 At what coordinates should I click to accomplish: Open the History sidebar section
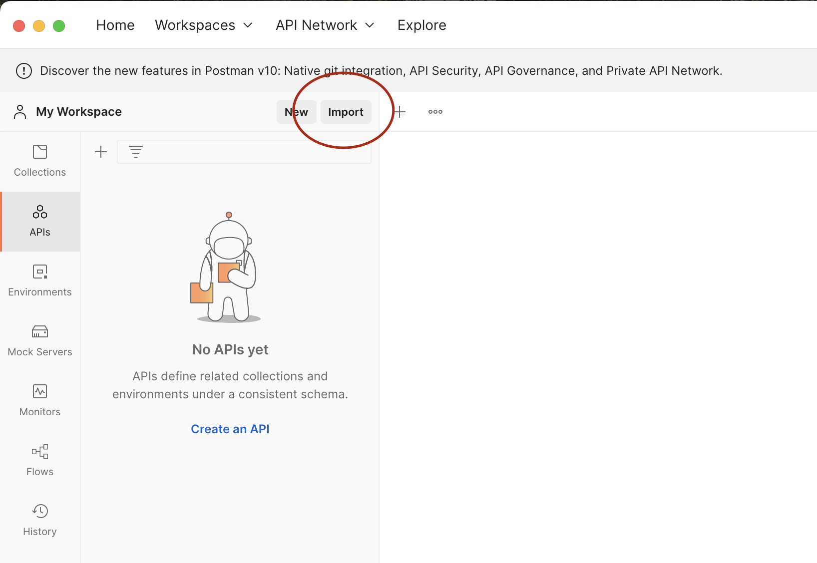pos(40,521)
